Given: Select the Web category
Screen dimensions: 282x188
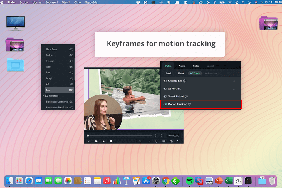Looking at the screenshot, I should click(60, 67).
